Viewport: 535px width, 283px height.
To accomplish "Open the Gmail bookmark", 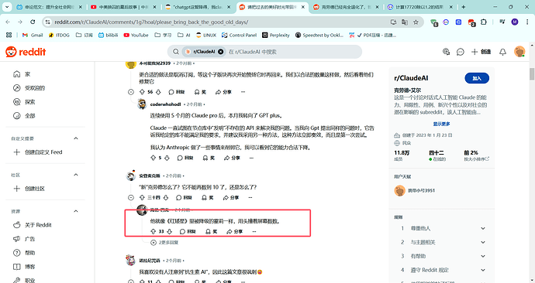I will (33, 35).
